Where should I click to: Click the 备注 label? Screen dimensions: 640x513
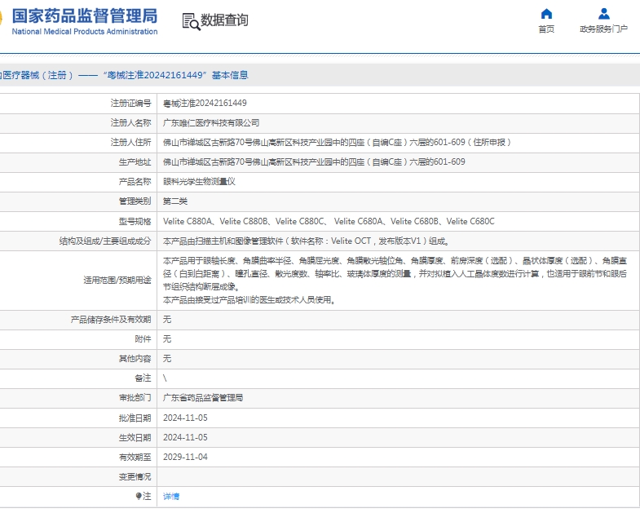pos(143,378)
